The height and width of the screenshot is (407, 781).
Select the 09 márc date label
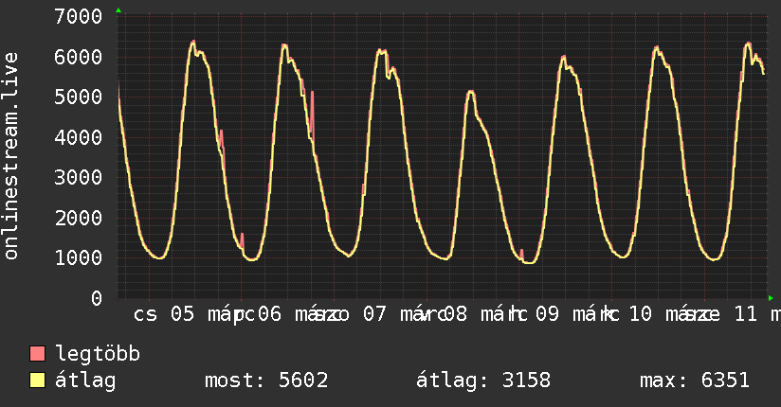coord(570,314)
